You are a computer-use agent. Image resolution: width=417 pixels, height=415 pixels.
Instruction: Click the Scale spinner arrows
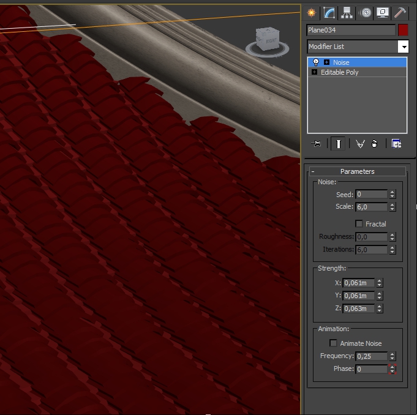393,207
